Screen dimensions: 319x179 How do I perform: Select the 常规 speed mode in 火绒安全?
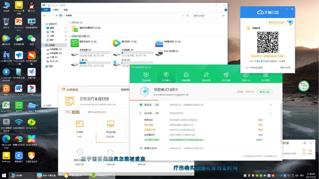(x=68, y=112)
